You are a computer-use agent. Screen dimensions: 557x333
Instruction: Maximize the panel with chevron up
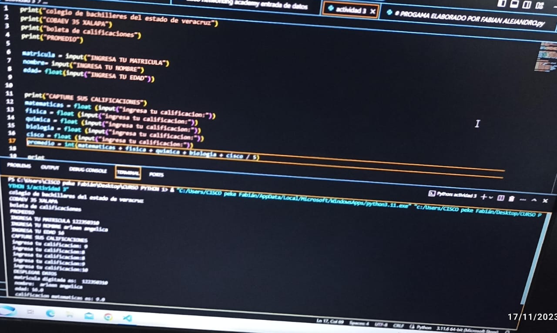coord(534,200)
